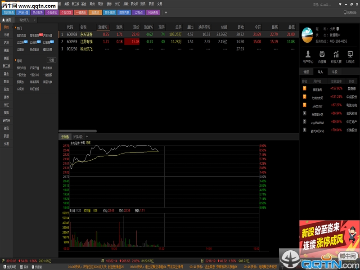The height and width of the screenshot is (270, 360).
Task: Click the L2视点 purple toolbar button
Action: 139,13
